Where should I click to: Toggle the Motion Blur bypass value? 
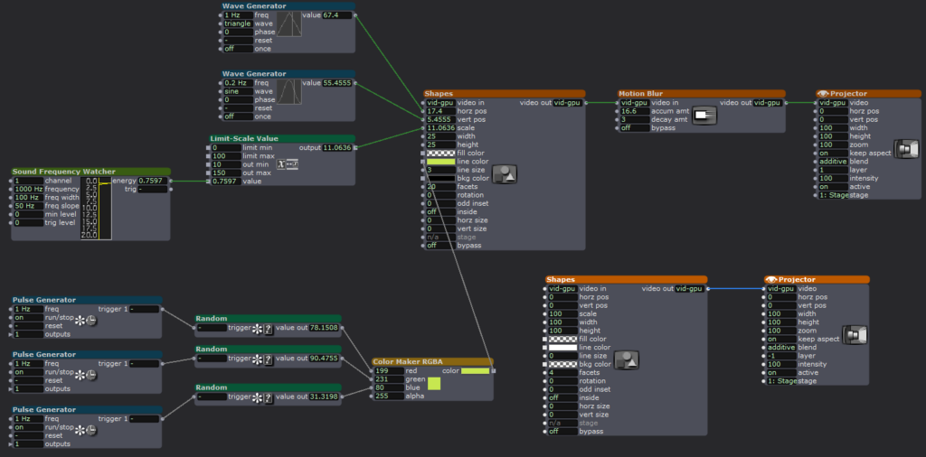(633, 127)
